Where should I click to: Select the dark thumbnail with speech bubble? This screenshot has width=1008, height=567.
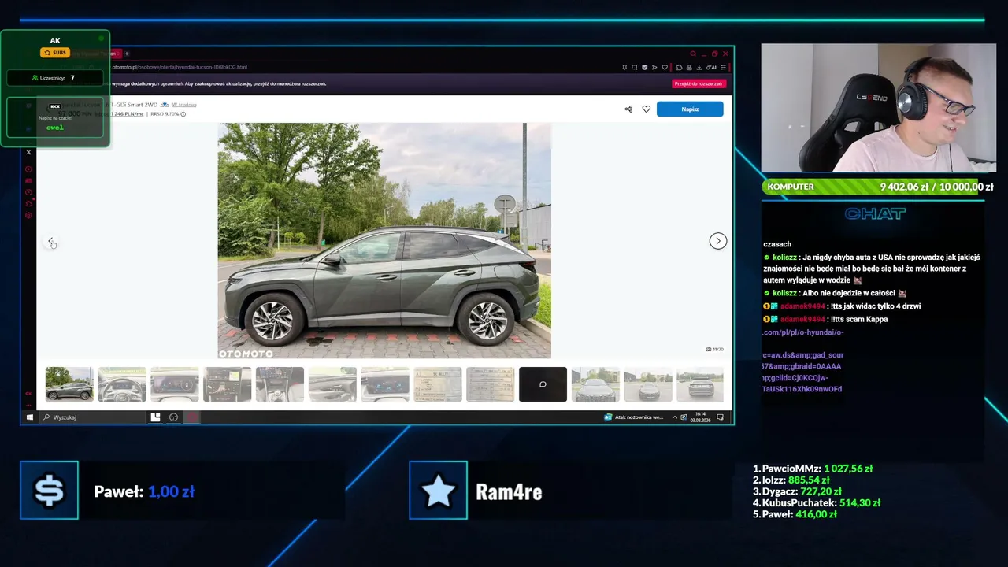[543, 384]
